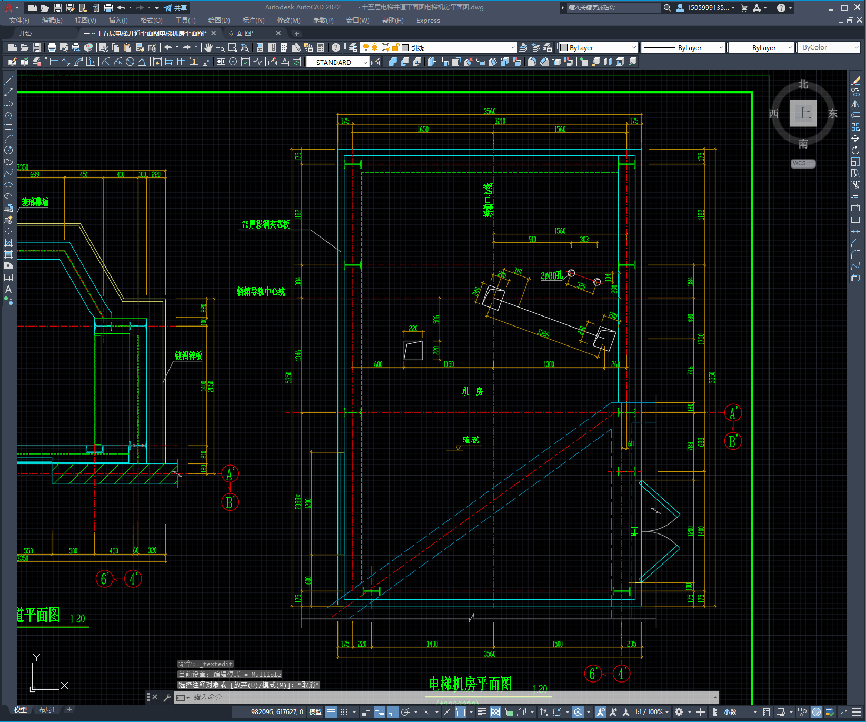Select the Pan hand tool
The image size is (866, 722).
(x=208, y=47)
